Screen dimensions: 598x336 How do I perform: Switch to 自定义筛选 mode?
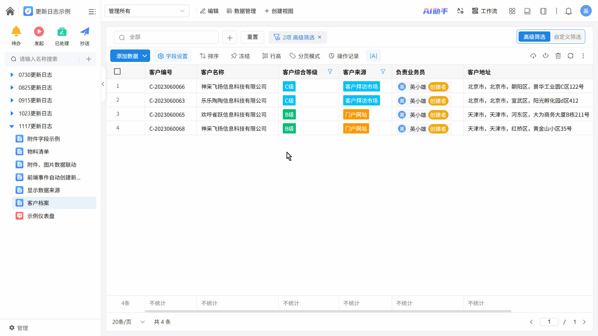tap(567, 37)
